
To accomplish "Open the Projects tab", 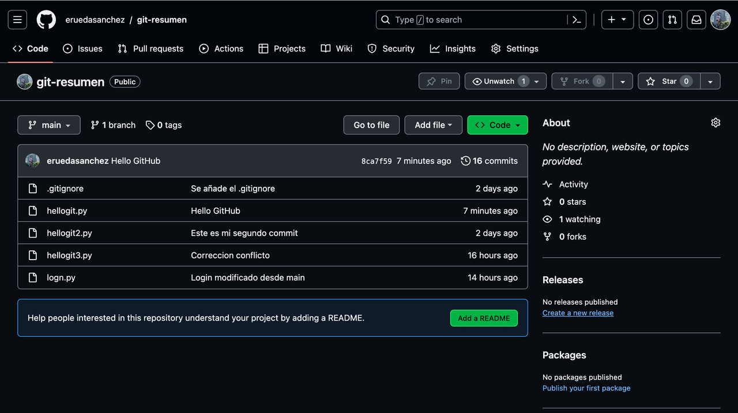I will (x=282, y=48).
